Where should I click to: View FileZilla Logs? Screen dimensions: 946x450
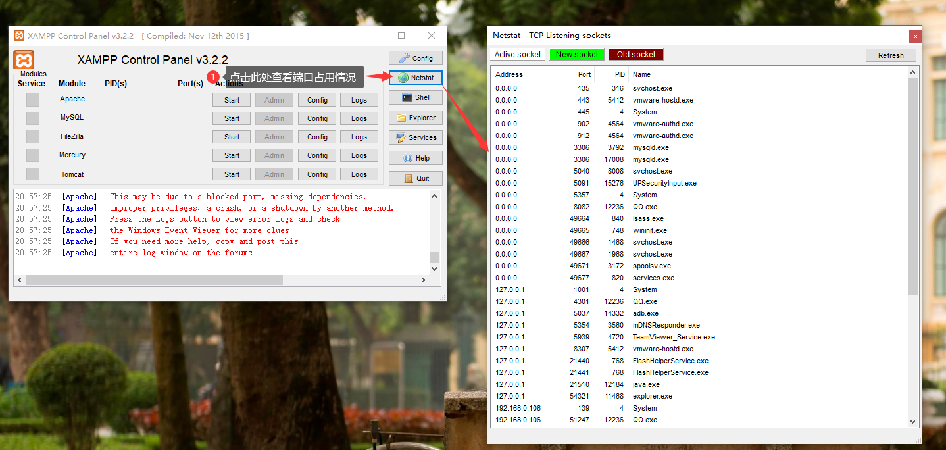pyautogui.click(x=359, y=137)
